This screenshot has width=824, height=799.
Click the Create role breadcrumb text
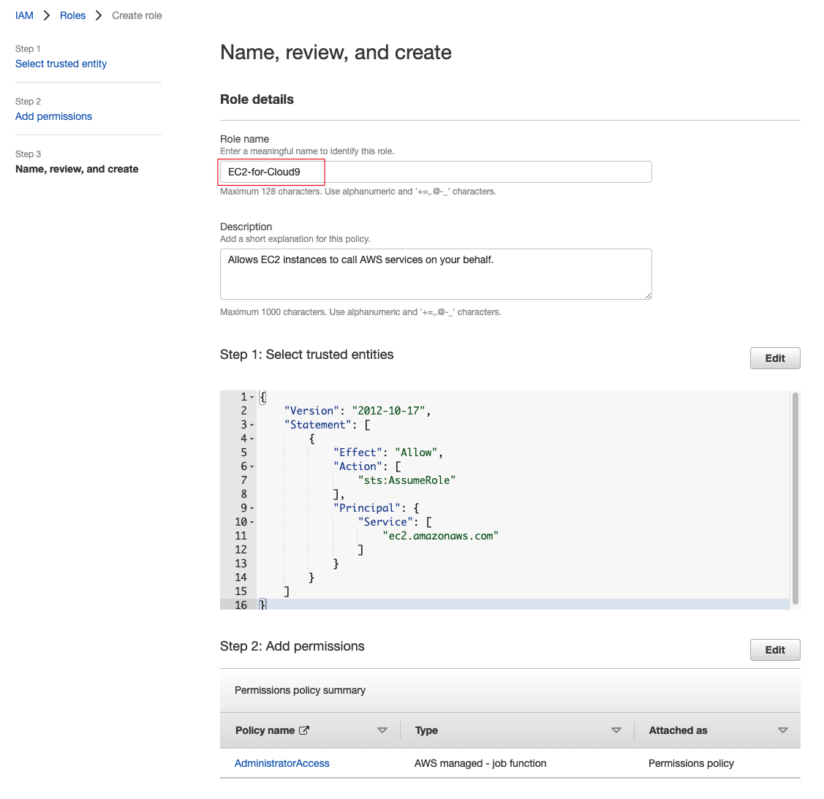(x=137, y=15)
